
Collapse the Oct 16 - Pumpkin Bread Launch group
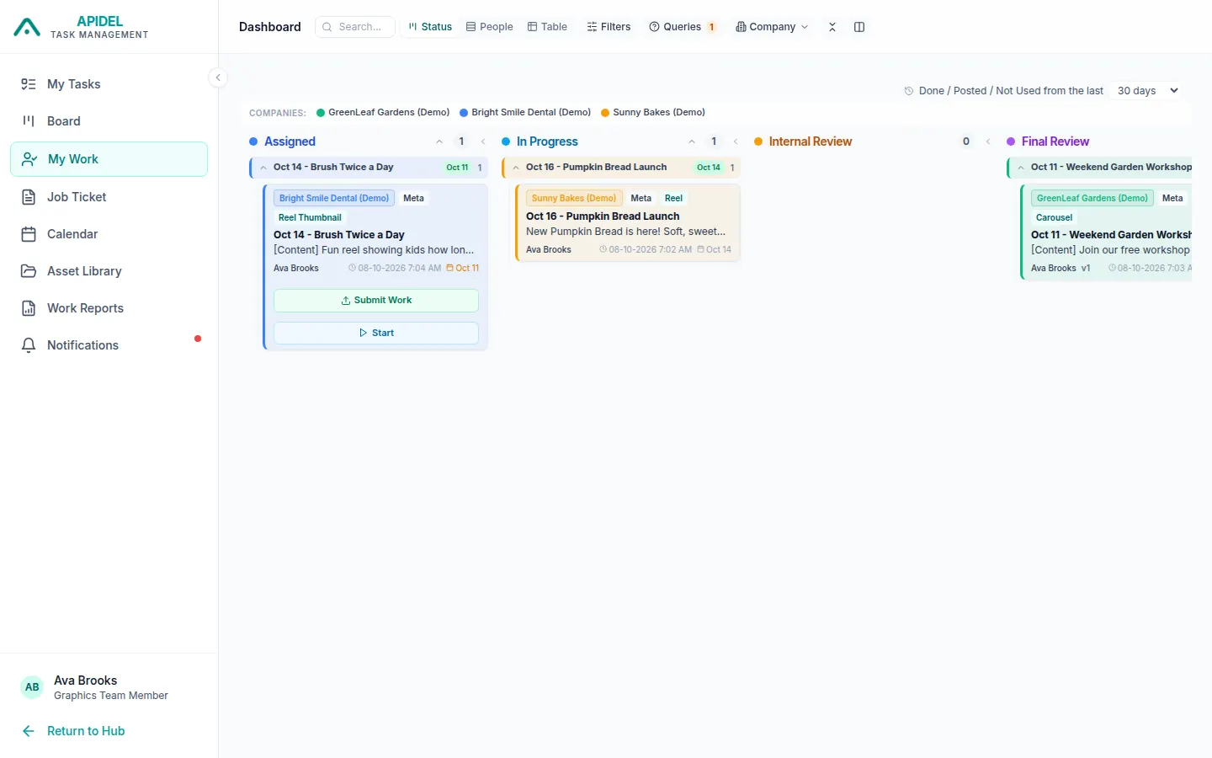[x=516, y=168]
